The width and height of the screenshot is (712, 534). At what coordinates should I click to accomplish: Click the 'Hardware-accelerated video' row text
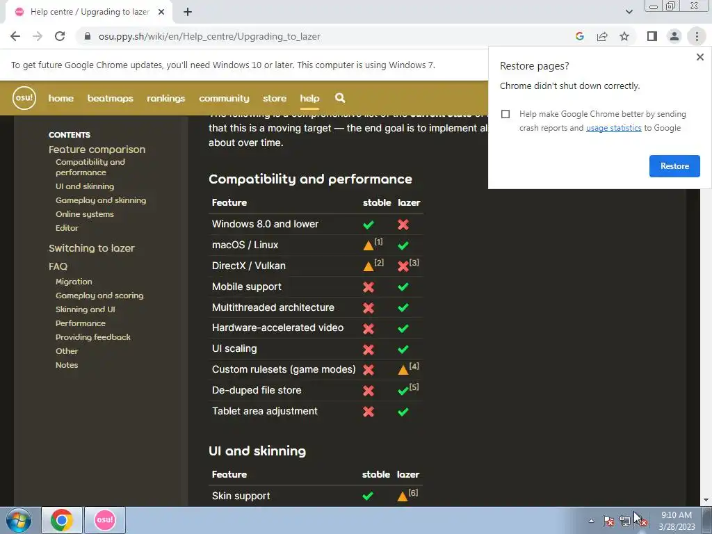[277, 327]
